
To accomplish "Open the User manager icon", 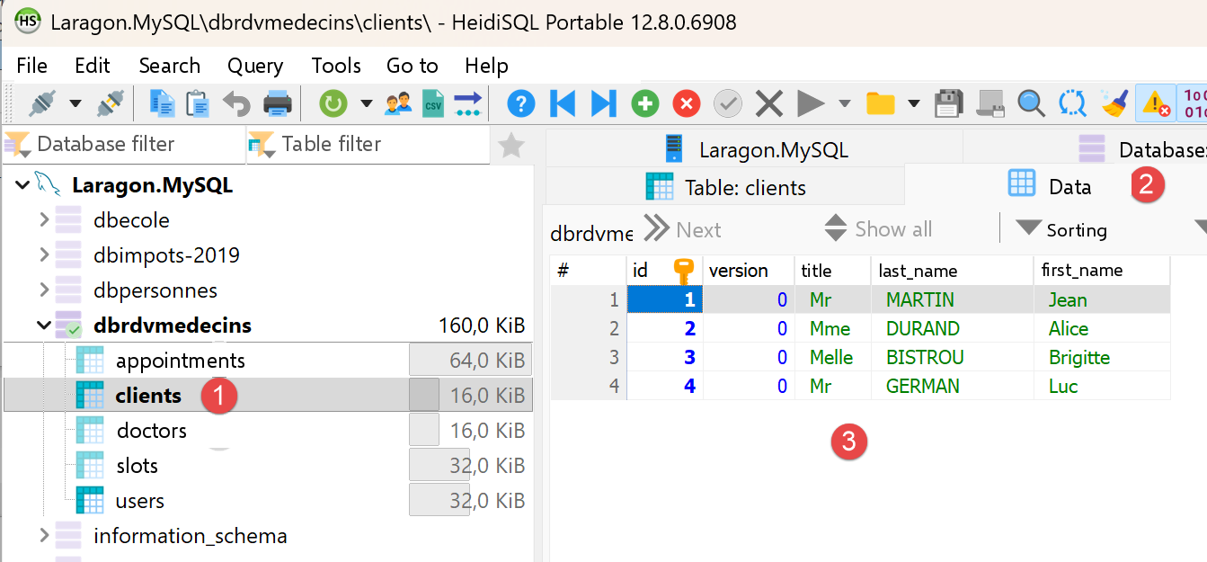I will tap(398, 103).
